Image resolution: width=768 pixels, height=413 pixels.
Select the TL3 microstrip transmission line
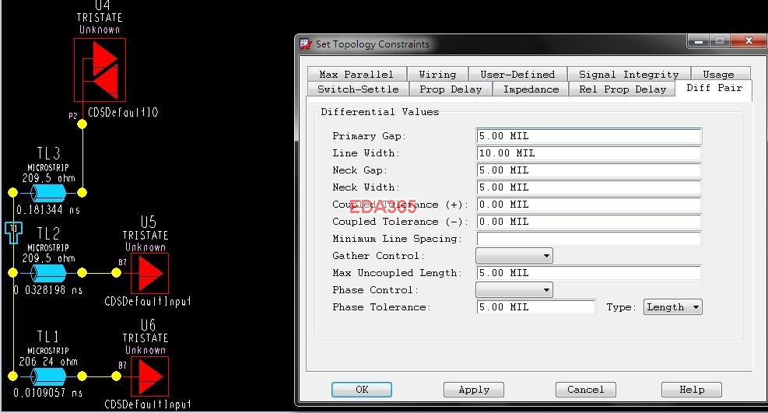pyautogui.click(x=48, y=193)
